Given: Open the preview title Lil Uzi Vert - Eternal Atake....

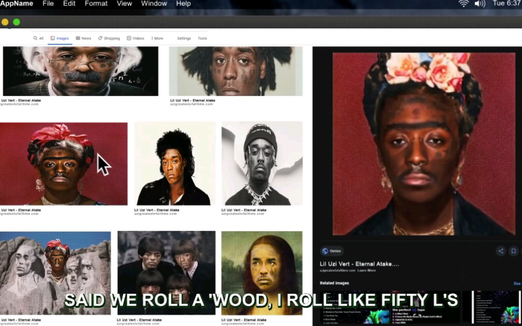Looking at the screenshot, I should coord(359,264).
